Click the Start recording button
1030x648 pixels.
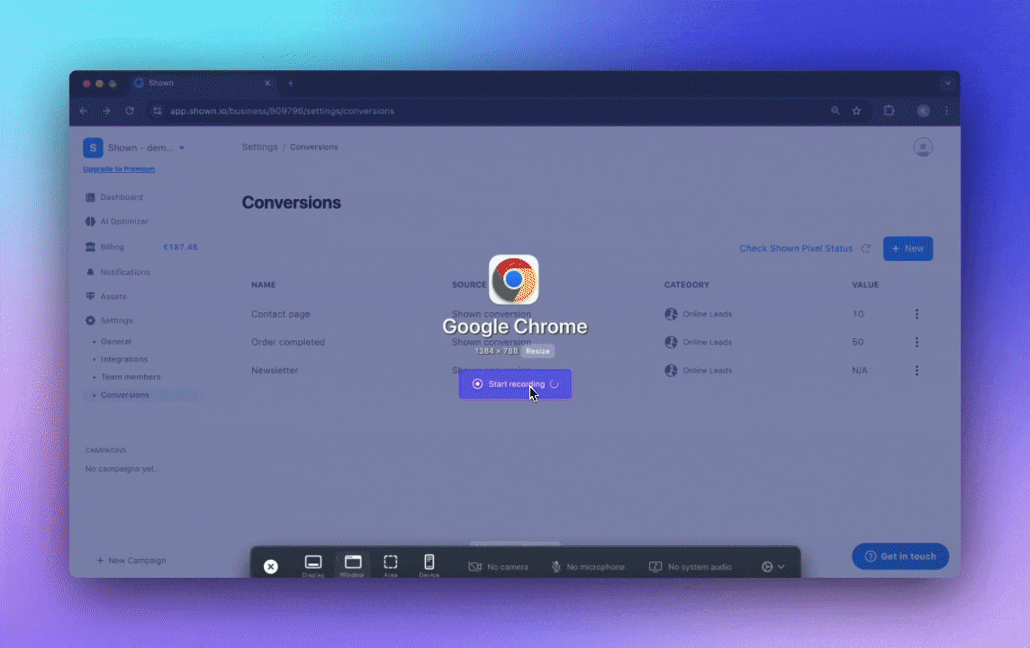(x=515, y=384)
